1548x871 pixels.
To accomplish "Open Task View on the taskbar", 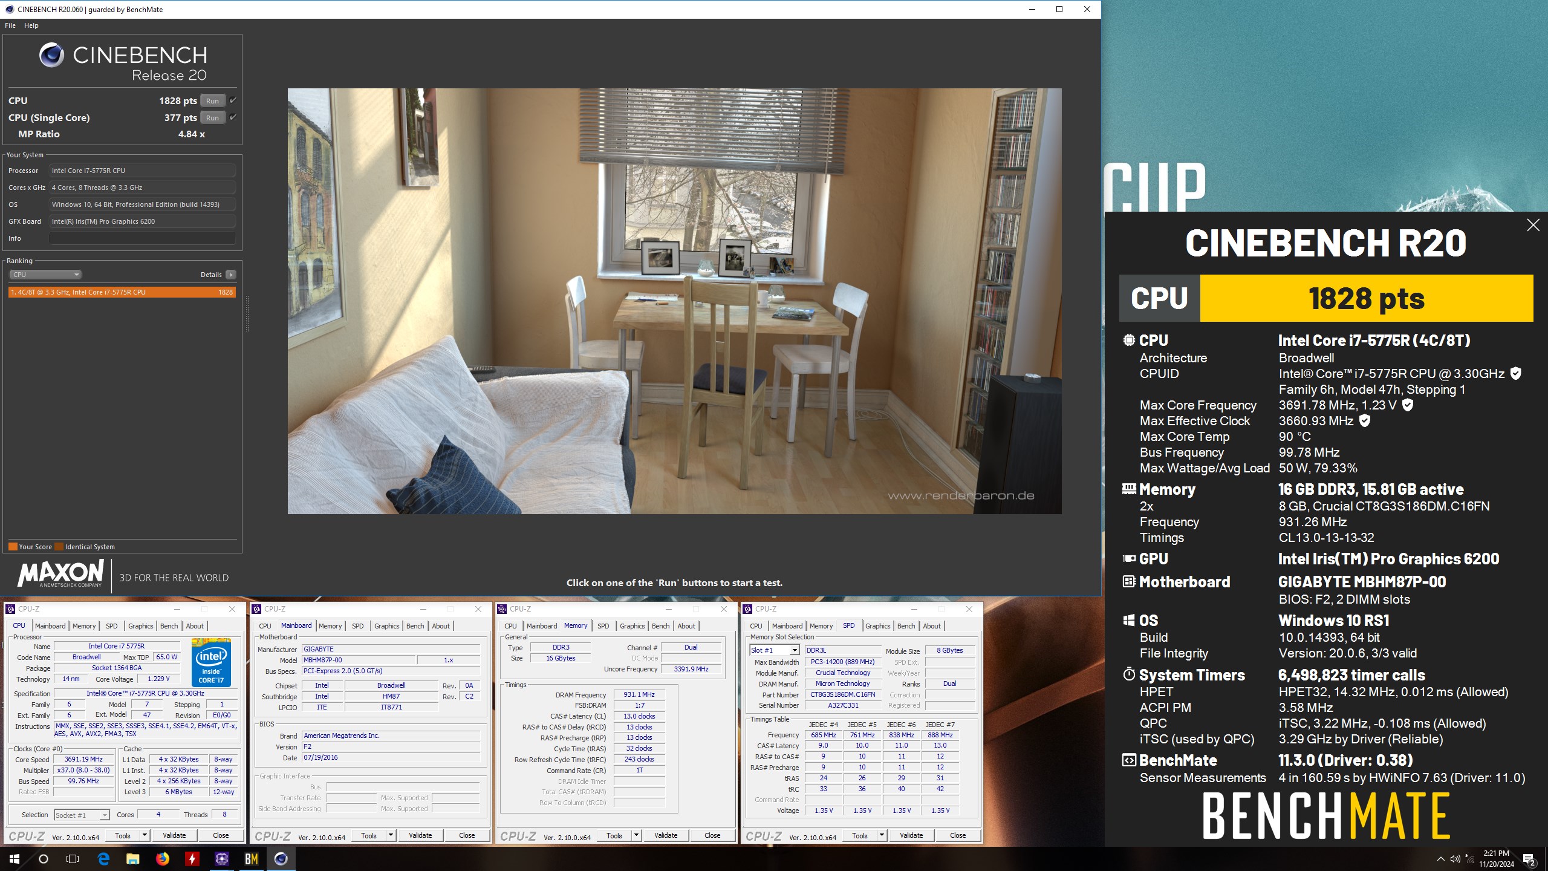I will [x=73, y=859].
